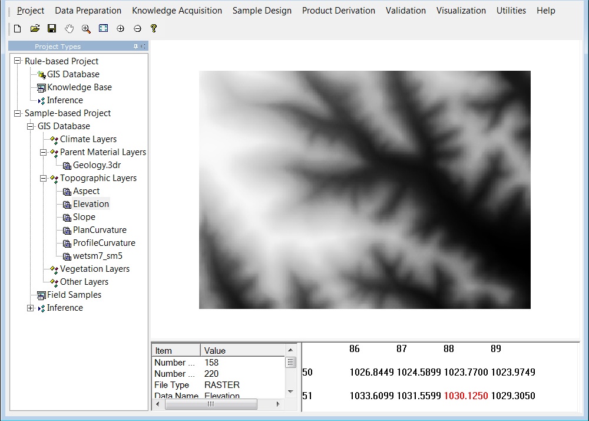Select the Elevation layer in tree
589x421 pixels.
[91, 204]
